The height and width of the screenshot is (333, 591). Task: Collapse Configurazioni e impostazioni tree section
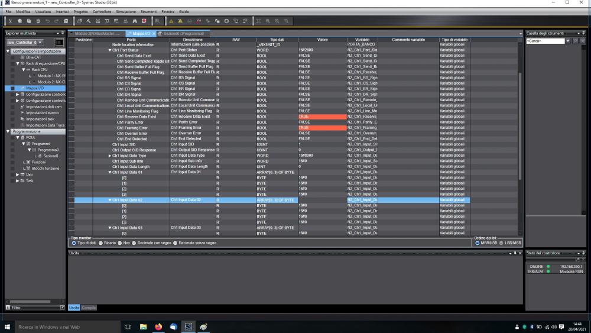click(8, 51)
